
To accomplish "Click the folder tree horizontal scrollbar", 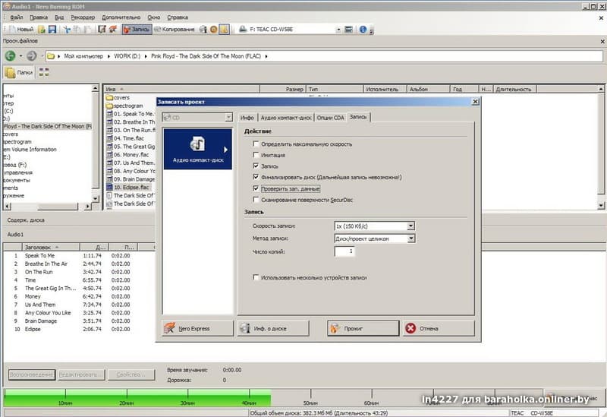I will tap(47, 207).
